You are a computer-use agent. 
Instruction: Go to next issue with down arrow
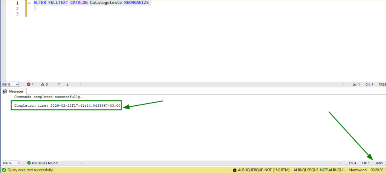[x=67, y=85]
